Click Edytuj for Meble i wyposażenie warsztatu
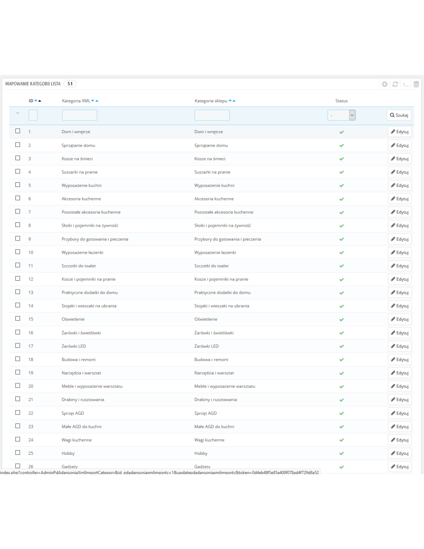 (400, 386)
